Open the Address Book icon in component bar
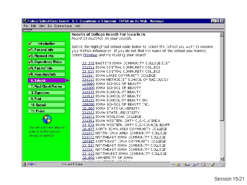This screenshot has width=247, height=185. tap(204, 164)
